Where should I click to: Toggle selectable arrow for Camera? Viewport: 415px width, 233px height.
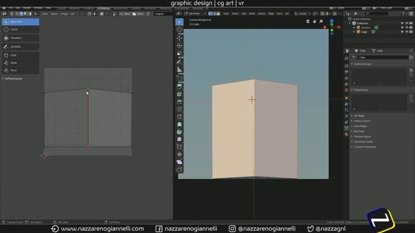pyautogui.click(x=402, y=27)
